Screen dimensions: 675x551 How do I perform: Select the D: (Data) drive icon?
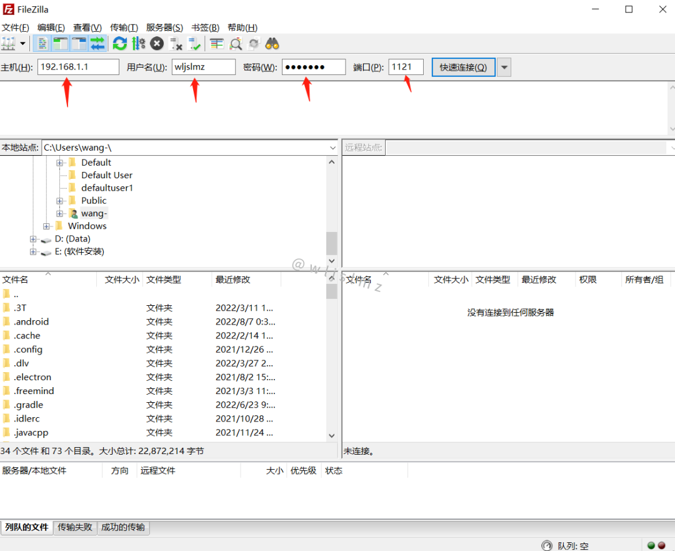pos(46,240)
